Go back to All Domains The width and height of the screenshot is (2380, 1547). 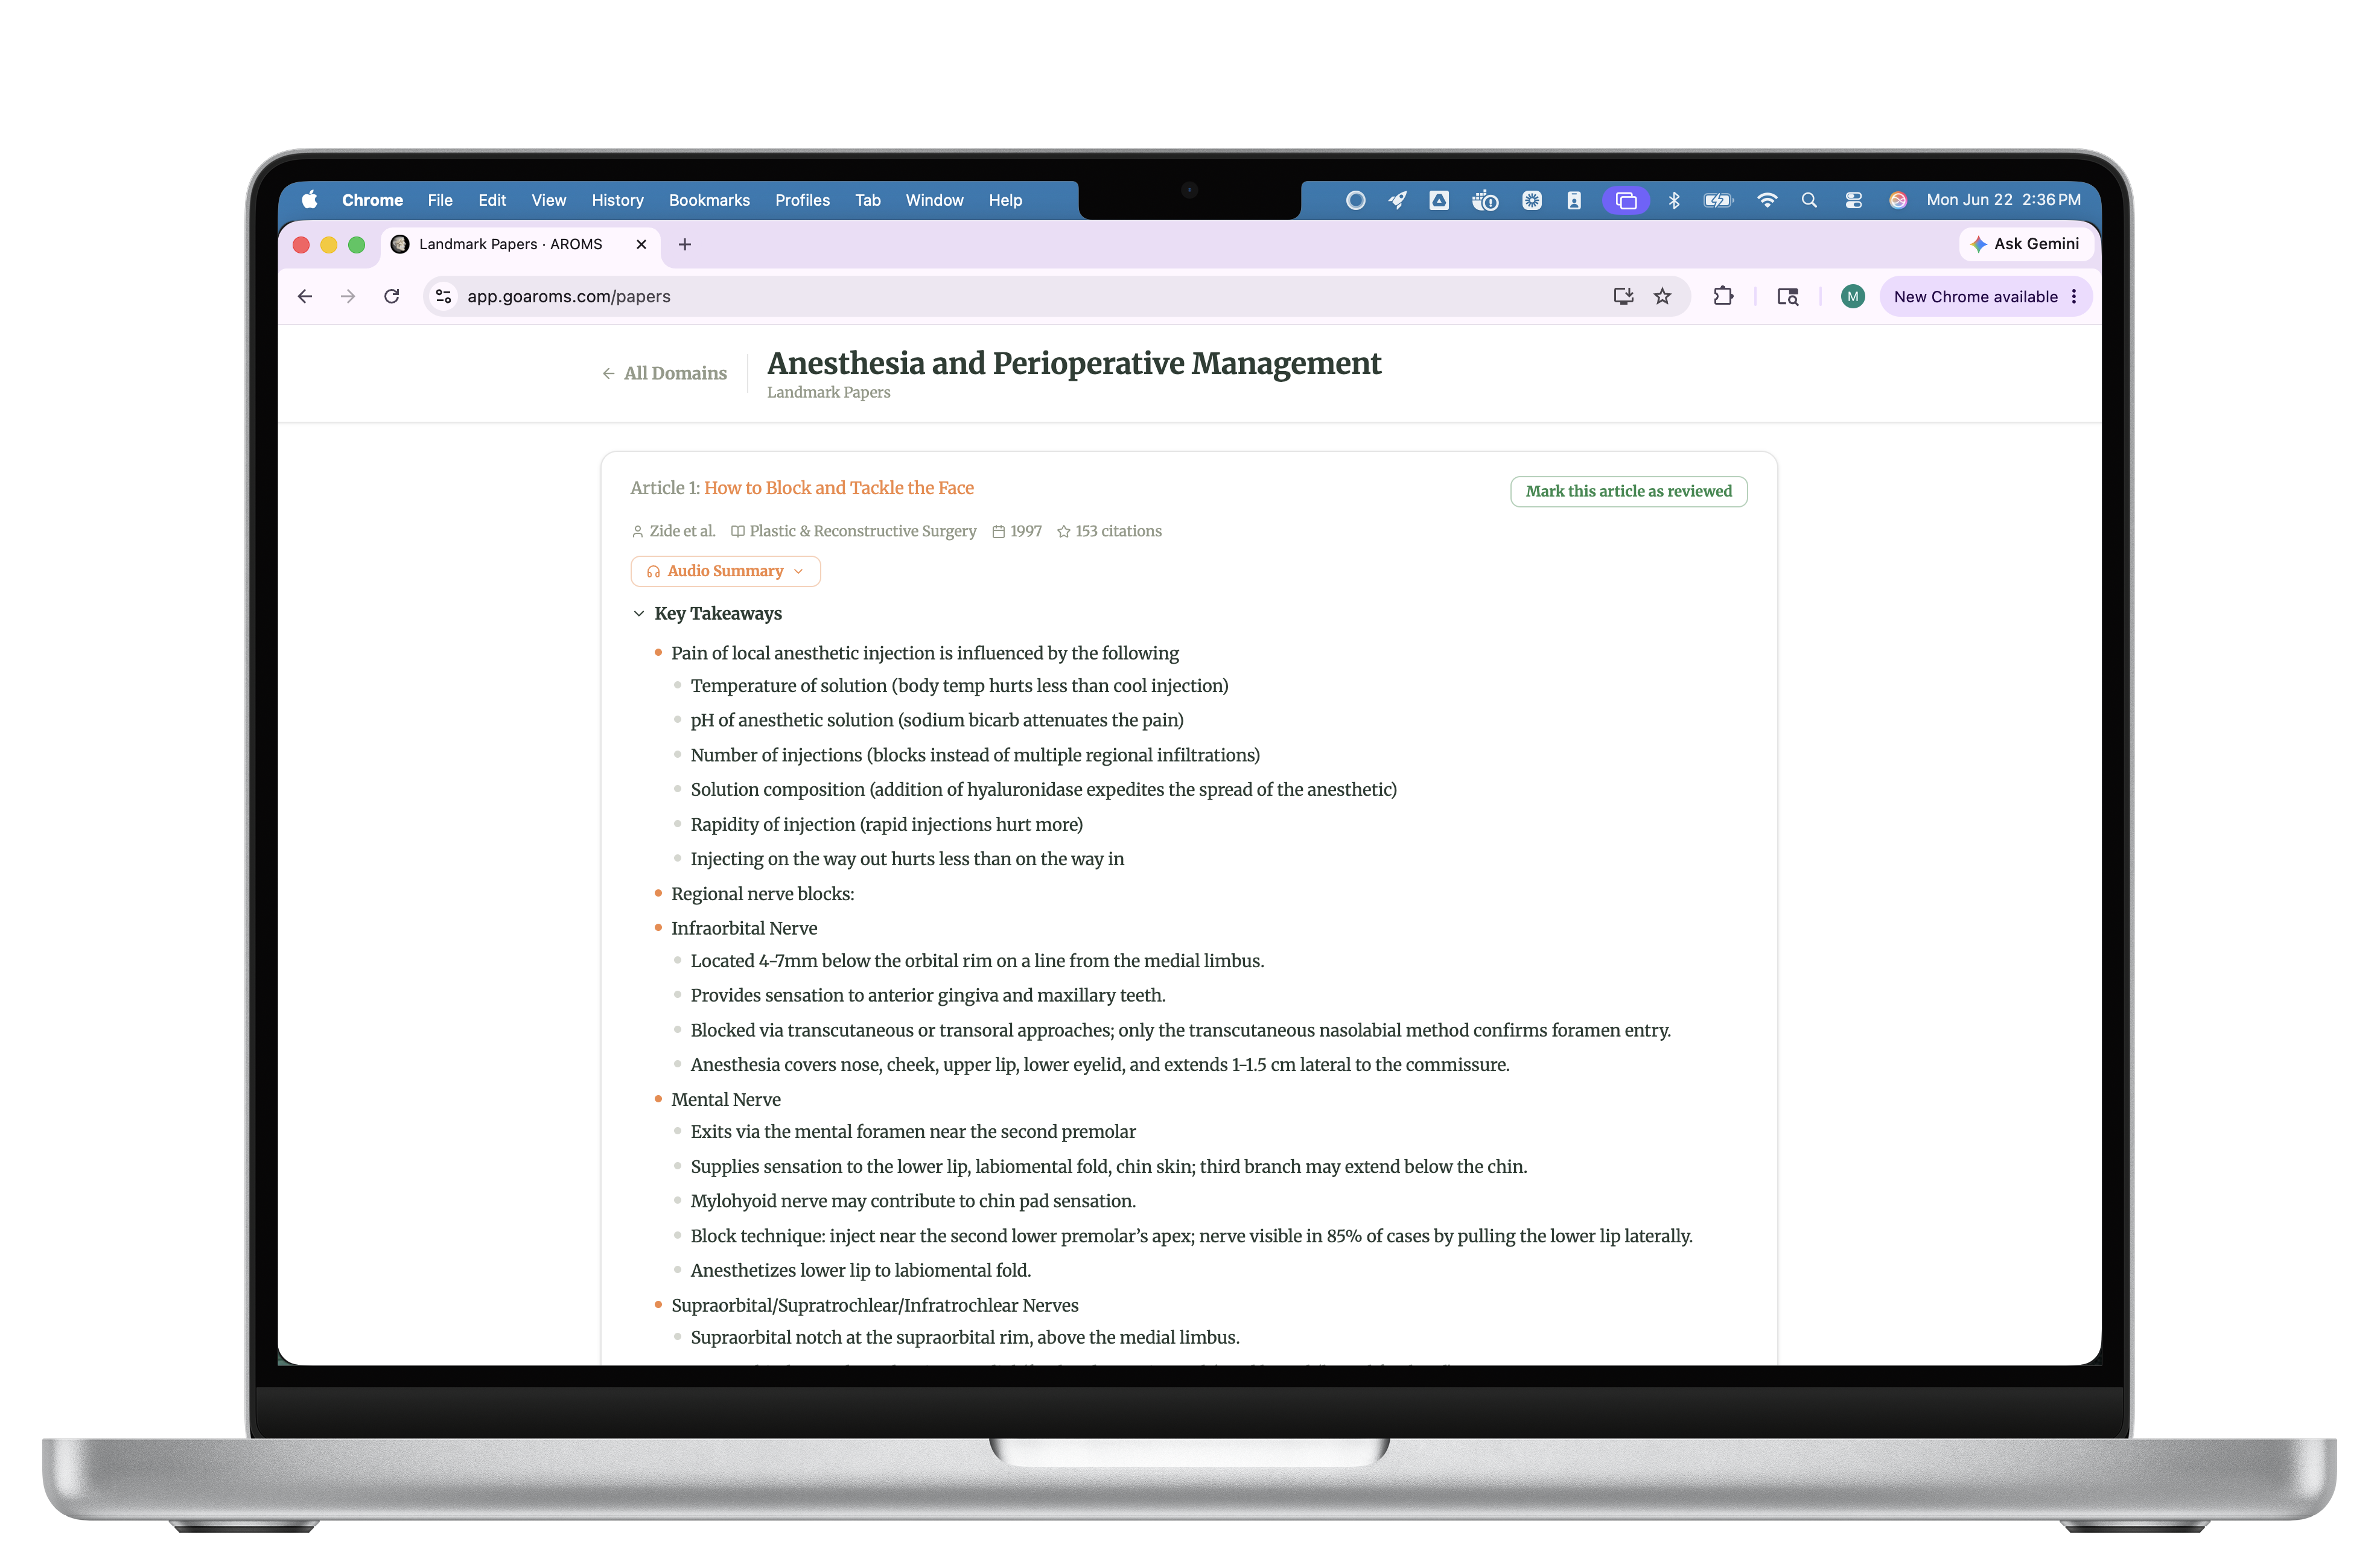pyautogui.click(x=664, y=373)
